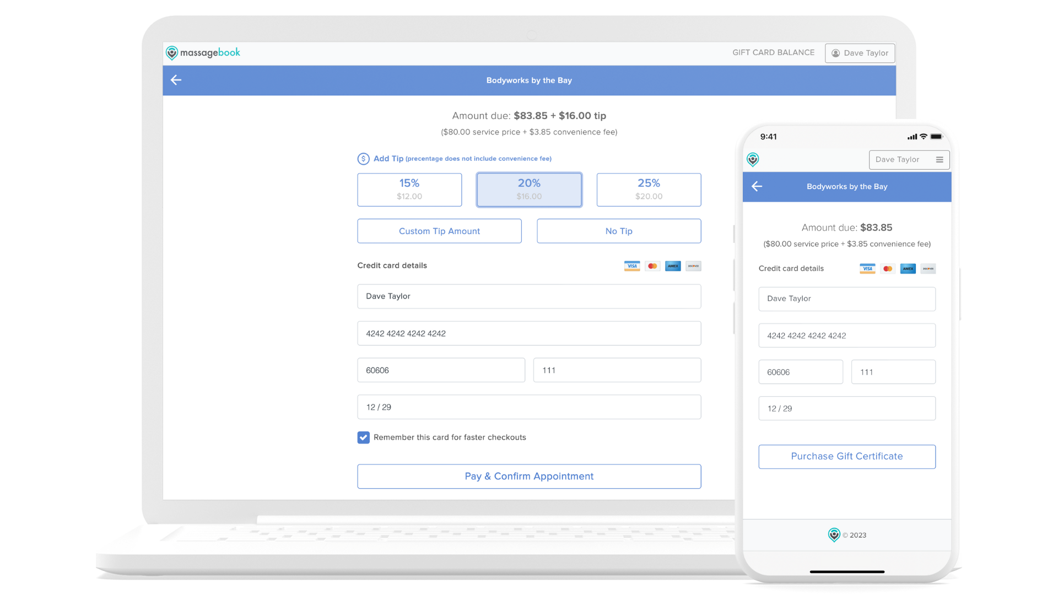Open Custom Tip Amount option

point(439,231)
